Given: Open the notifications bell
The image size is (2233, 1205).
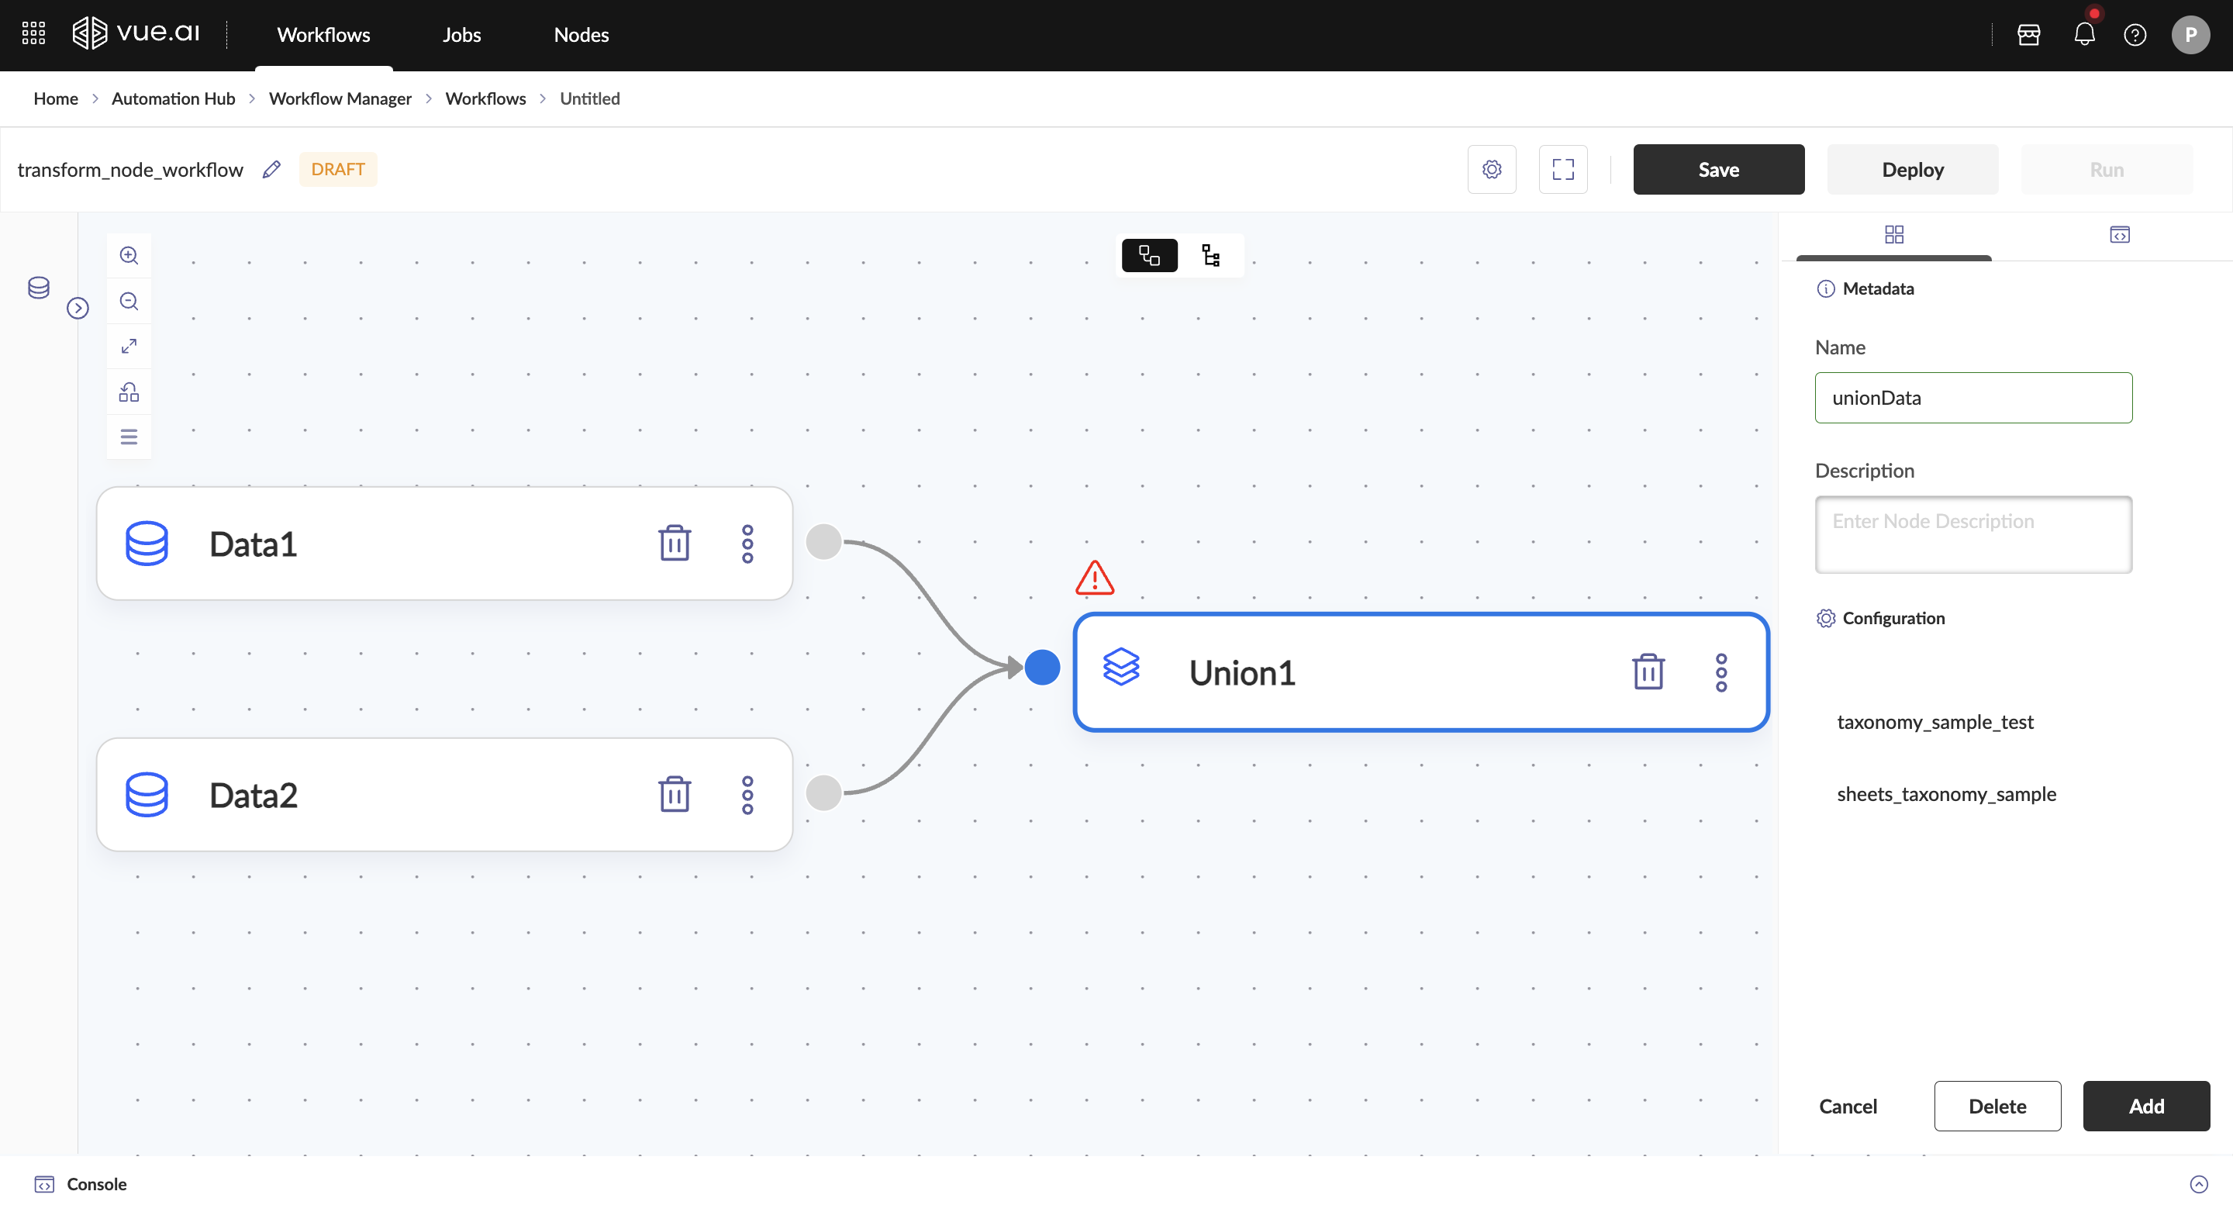Looking at the screenshot, I should [x=2084, y=35].
